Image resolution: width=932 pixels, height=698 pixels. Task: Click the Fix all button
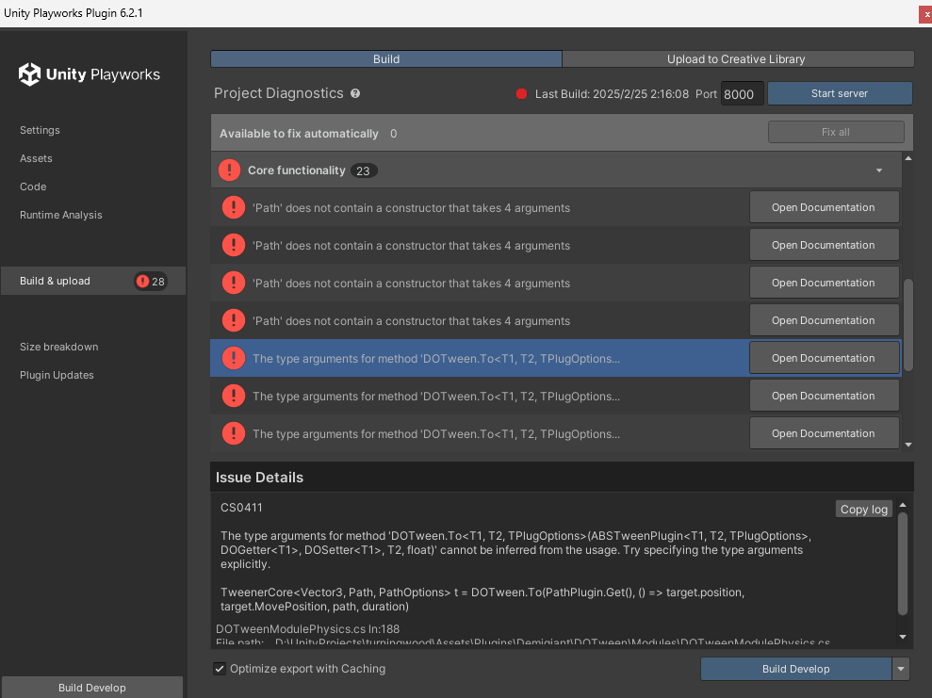point(835,132)
